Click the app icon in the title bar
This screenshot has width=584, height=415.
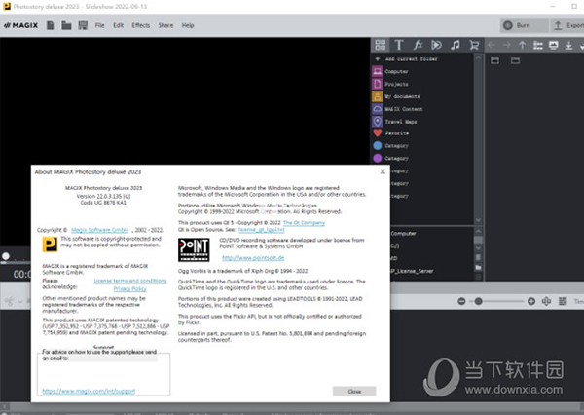[7, 6]
